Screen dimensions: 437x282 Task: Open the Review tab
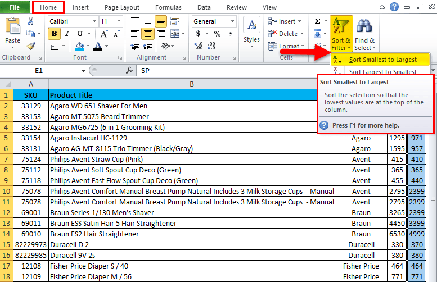237,7
